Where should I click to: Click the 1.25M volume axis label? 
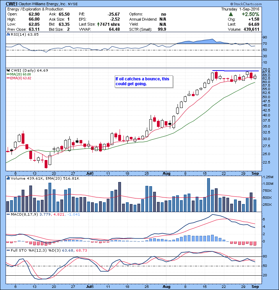click(x=268, y=177)
